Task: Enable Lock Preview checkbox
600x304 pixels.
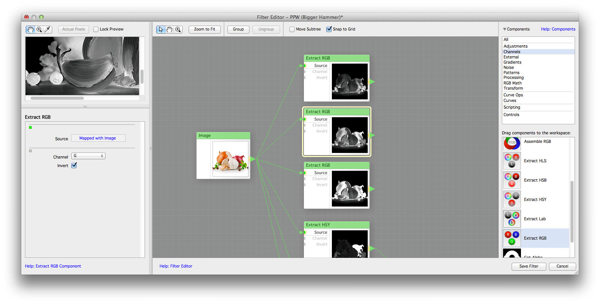Action: (96, 29)
